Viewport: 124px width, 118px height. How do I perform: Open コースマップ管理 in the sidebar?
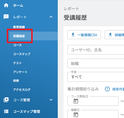tap(27, 112)
